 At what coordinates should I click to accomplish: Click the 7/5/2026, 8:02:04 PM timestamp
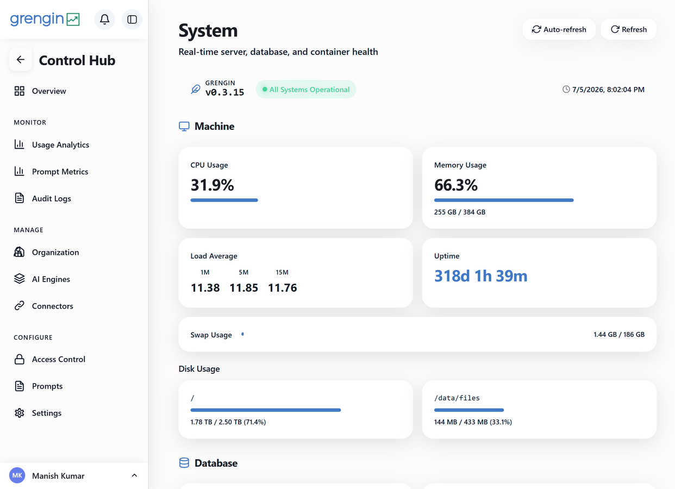608,90
